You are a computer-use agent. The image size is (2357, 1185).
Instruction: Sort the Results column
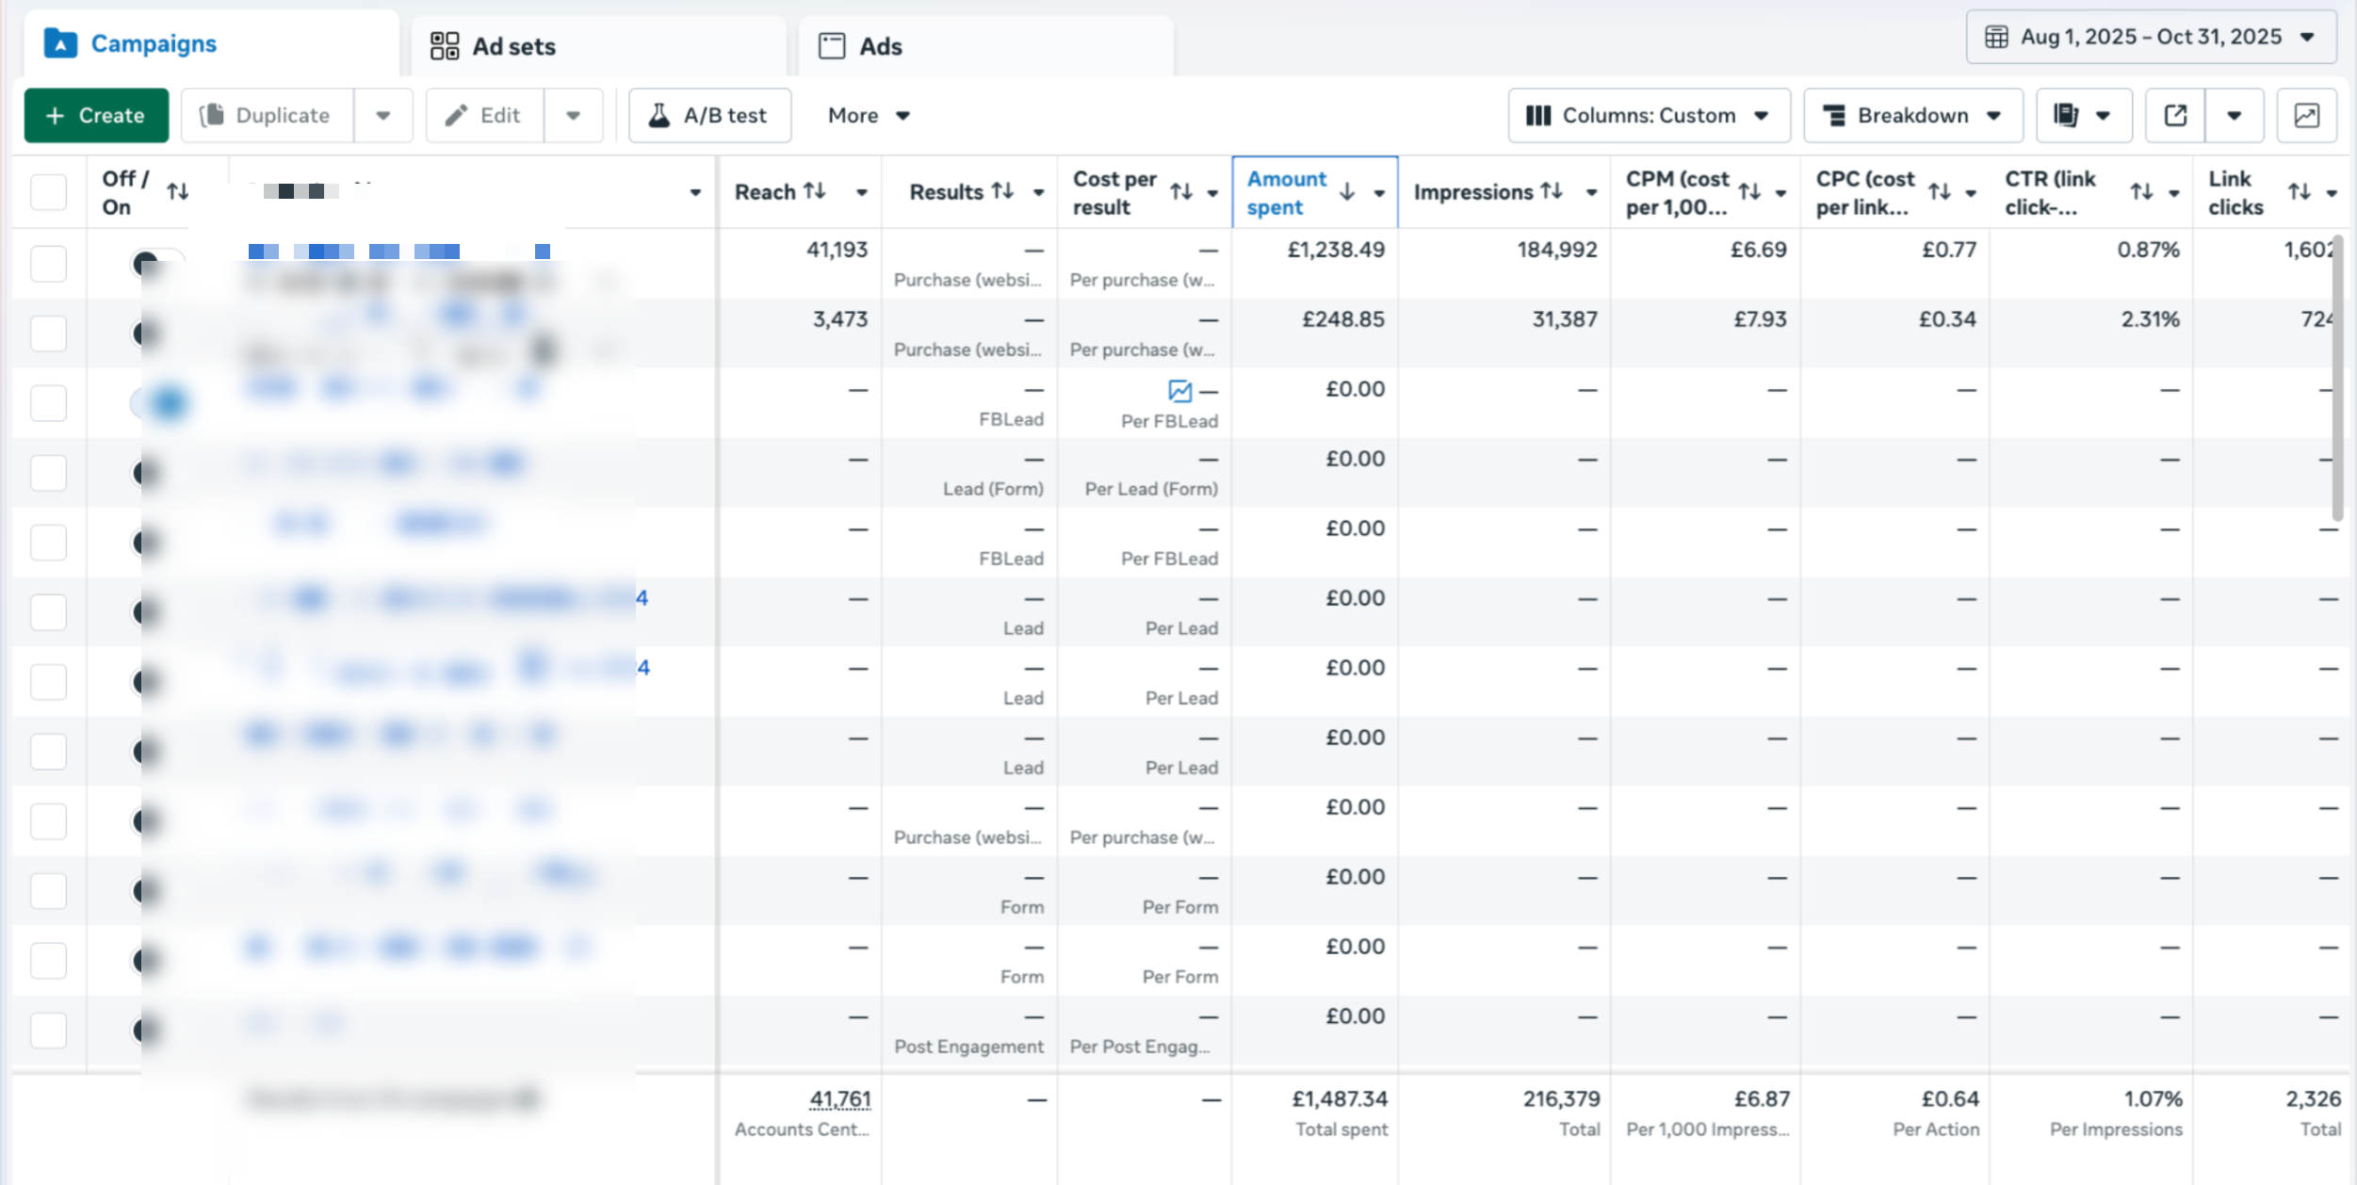pyautogui.click(x=1002, y=191)
